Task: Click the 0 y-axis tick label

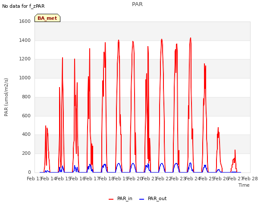Action: pos(29,172)
